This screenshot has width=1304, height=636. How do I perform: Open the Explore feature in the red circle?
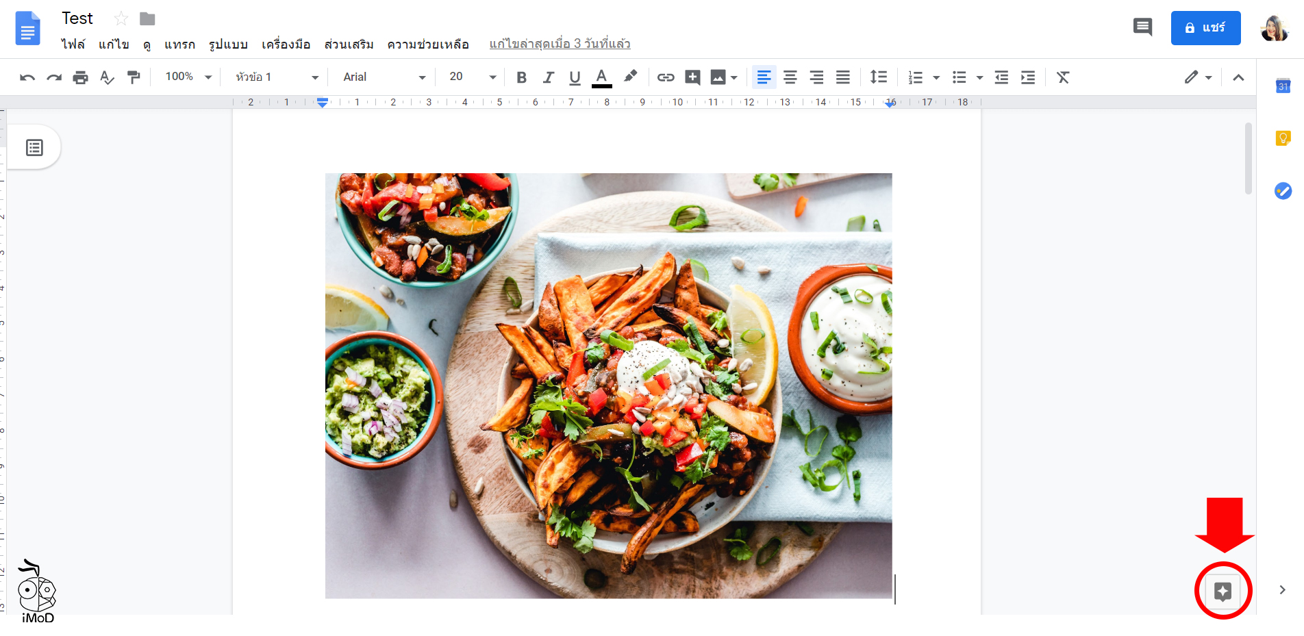(1223, 591)
